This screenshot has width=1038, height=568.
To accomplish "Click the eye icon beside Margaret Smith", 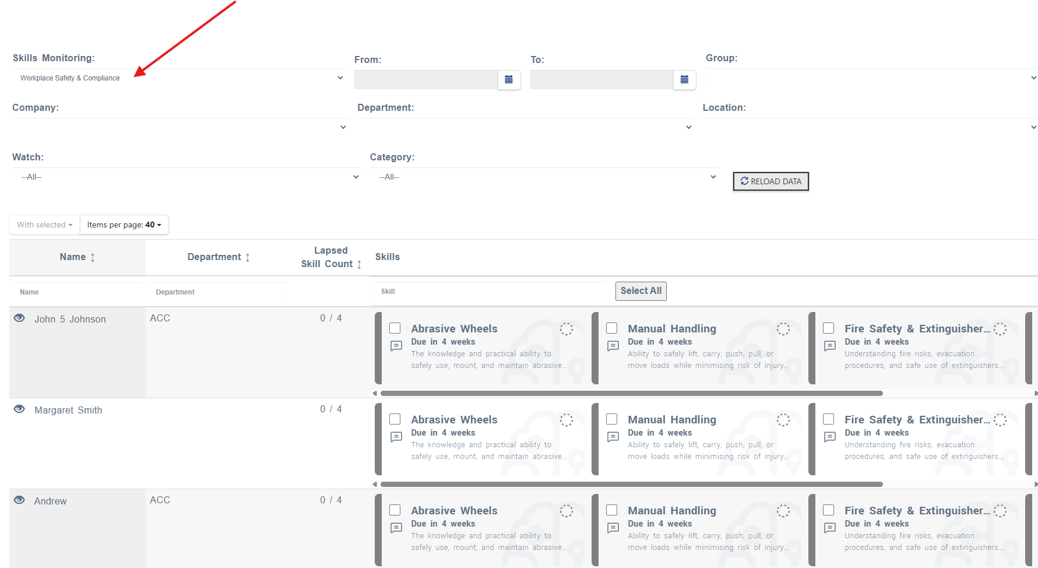I will coord(19,409).
